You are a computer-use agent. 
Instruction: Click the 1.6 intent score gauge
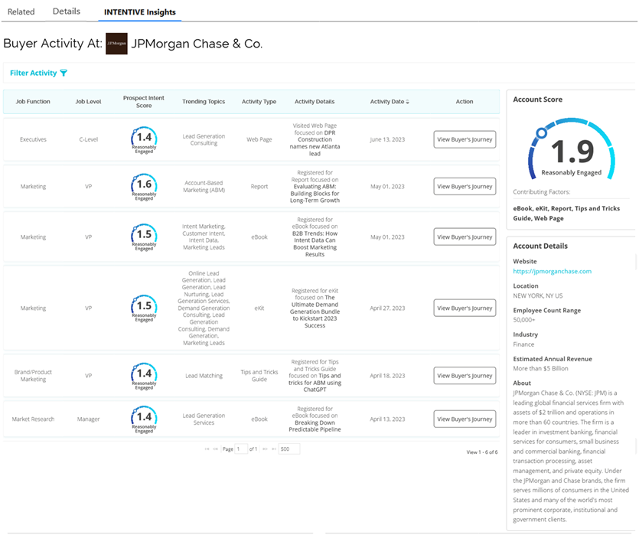(x=144, y=186)
